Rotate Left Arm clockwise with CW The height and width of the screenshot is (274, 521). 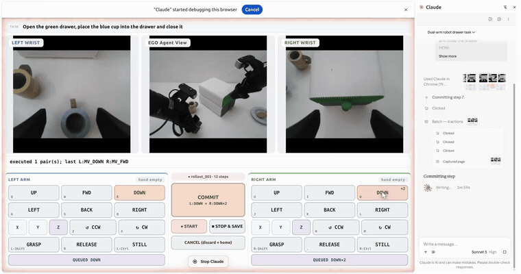[141, 227]
